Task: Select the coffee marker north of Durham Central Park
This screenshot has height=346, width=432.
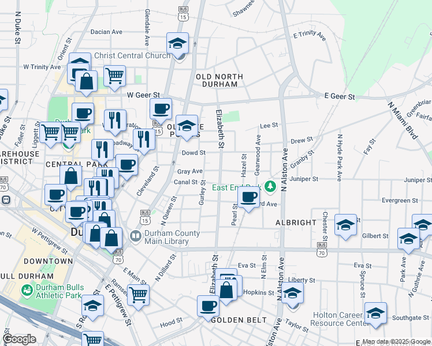Action: point(83,114)
